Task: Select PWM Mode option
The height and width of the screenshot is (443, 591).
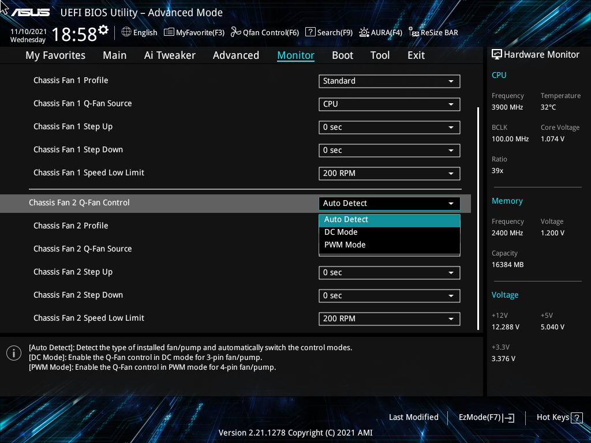Action: coord(390,245)
